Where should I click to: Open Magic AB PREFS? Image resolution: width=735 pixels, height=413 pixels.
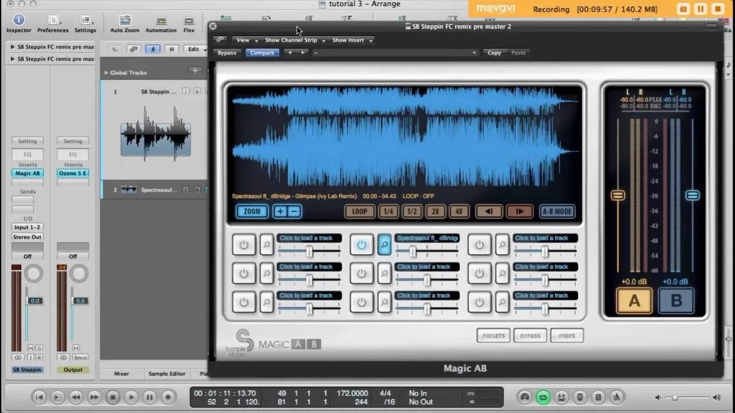click(x=567, y=336)
